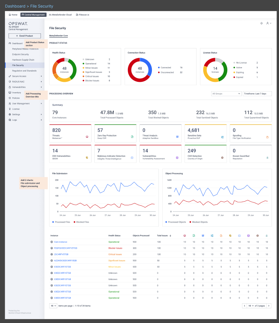279x323 pixels.
Task: Sort table by Total Issues column
Action: click(164, 236)
